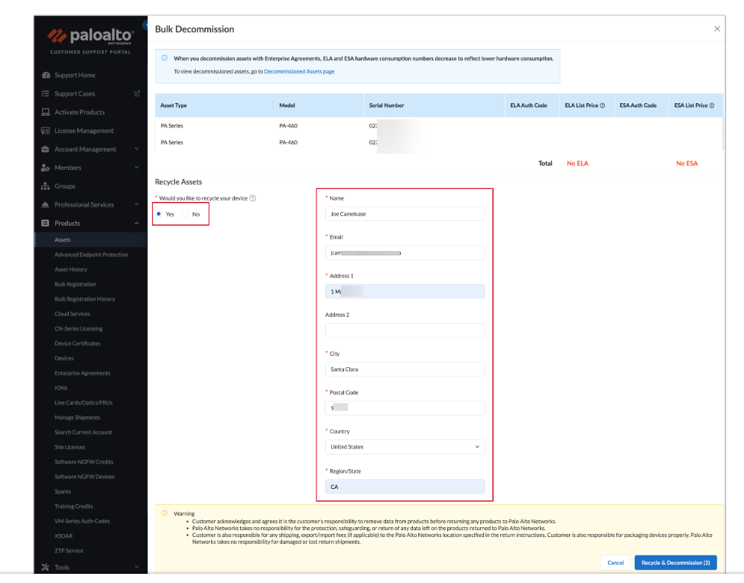The width and height of the screenshot is (744, 583).
Task: Click Recycle & Decommission (2) button
Action: [x=676, y=562]
